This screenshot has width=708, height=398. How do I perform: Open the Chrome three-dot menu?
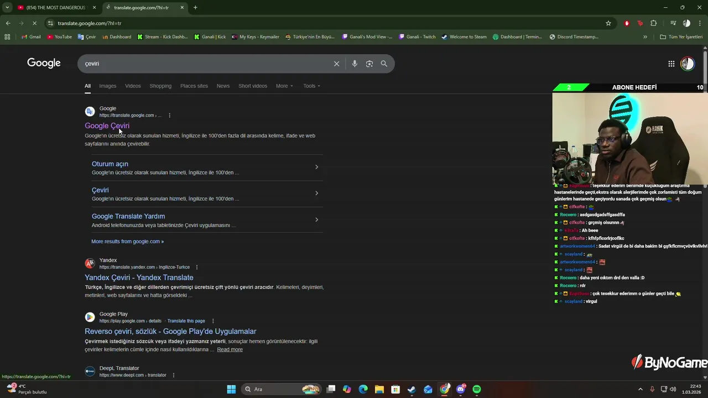pos(700,23)
